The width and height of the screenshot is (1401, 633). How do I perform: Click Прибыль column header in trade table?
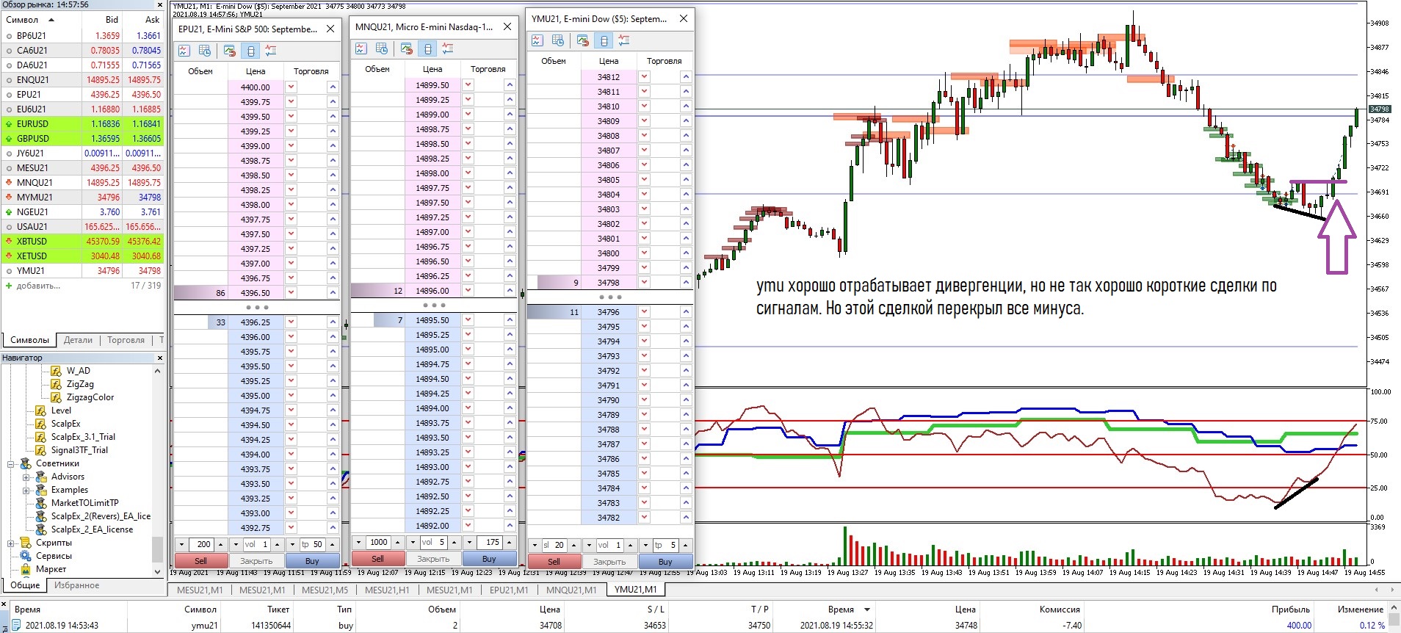pos(1290,610)
